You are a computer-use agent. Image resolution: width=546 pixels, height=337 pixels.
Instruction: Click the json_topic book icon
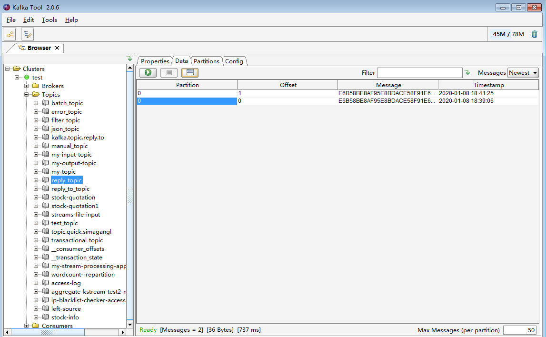tap(46, 129)
